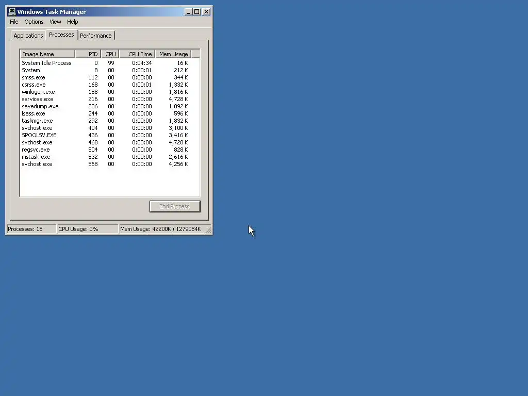
Task: Sort by Image Name column header
Action: click(x=47, y=54)
